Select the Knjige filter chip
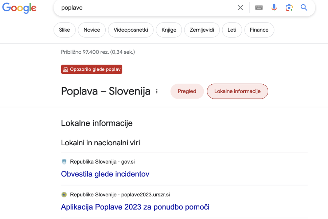 (x=169, y=30)
